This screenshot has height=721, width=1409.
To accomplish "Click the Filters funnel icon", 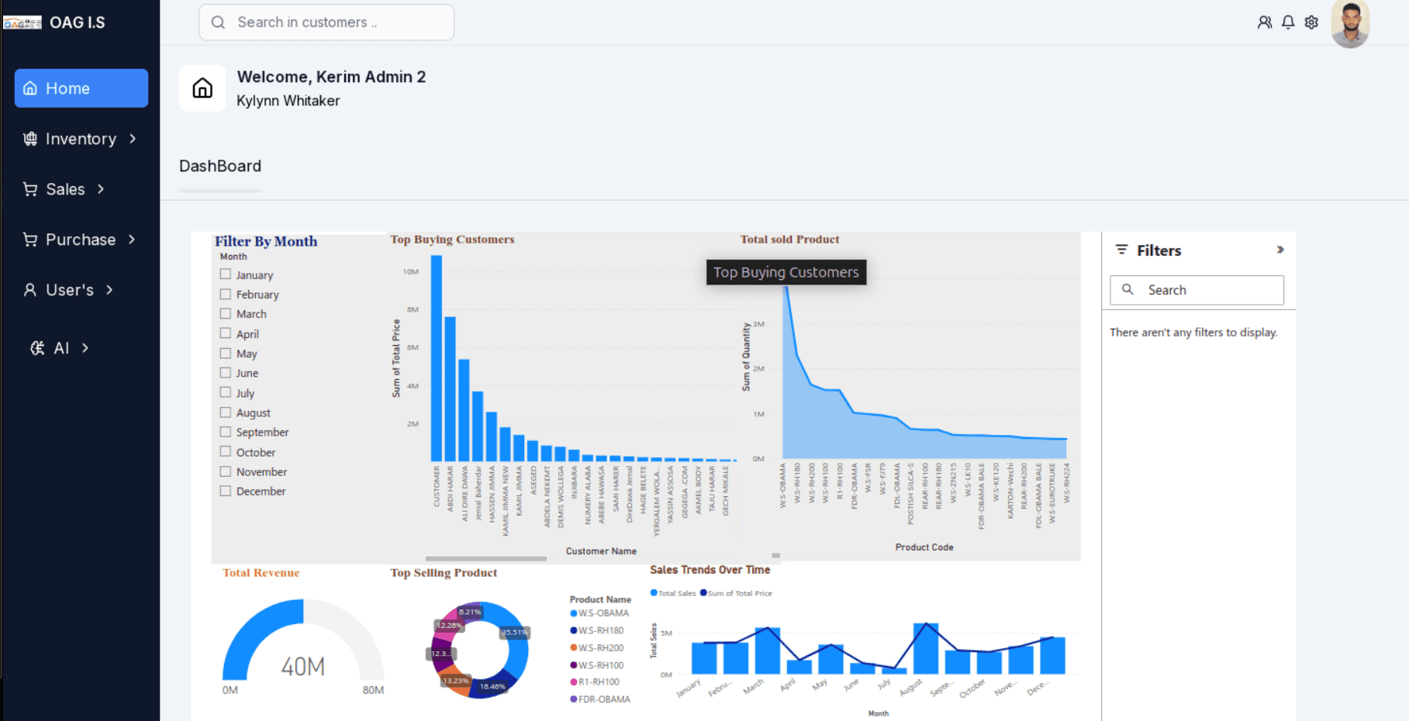I will coord(1121,250).
